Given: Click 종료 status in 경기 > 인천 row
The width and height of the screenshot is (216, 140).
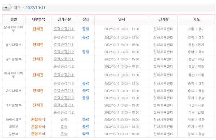Looking at the screenshot, I should 86,127.
